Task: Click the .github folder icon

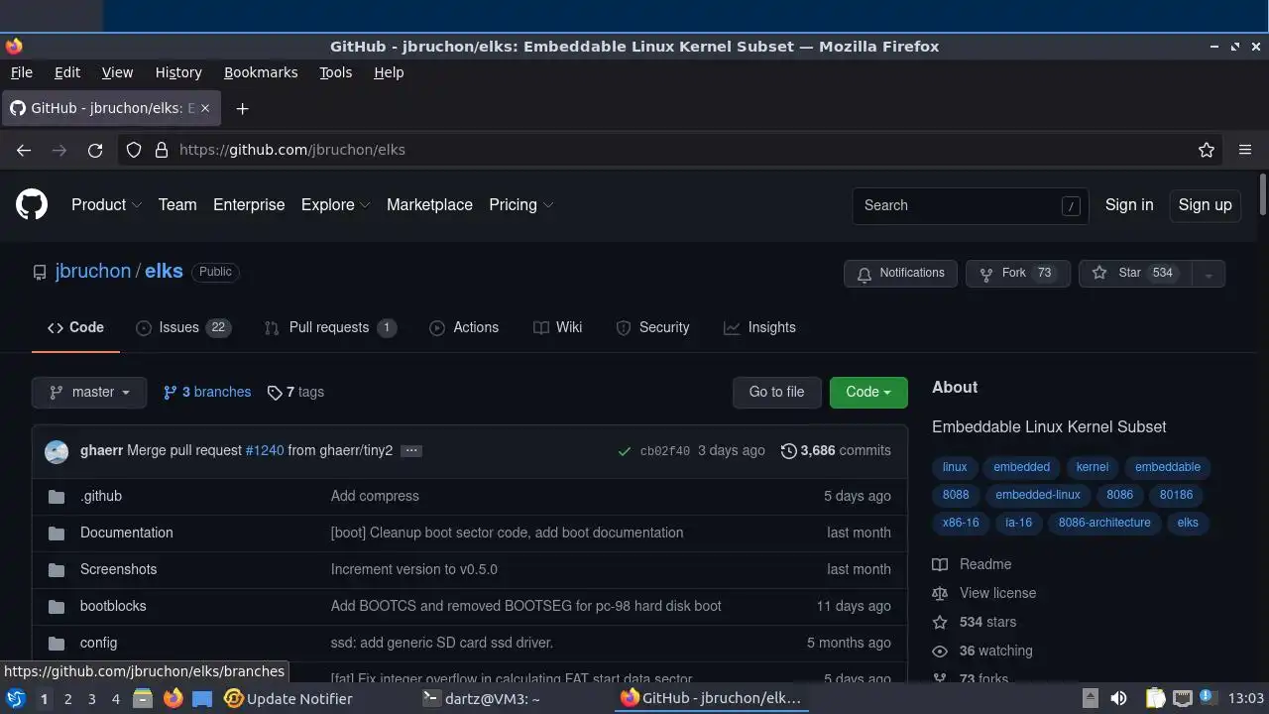Action: click(58, 496)
